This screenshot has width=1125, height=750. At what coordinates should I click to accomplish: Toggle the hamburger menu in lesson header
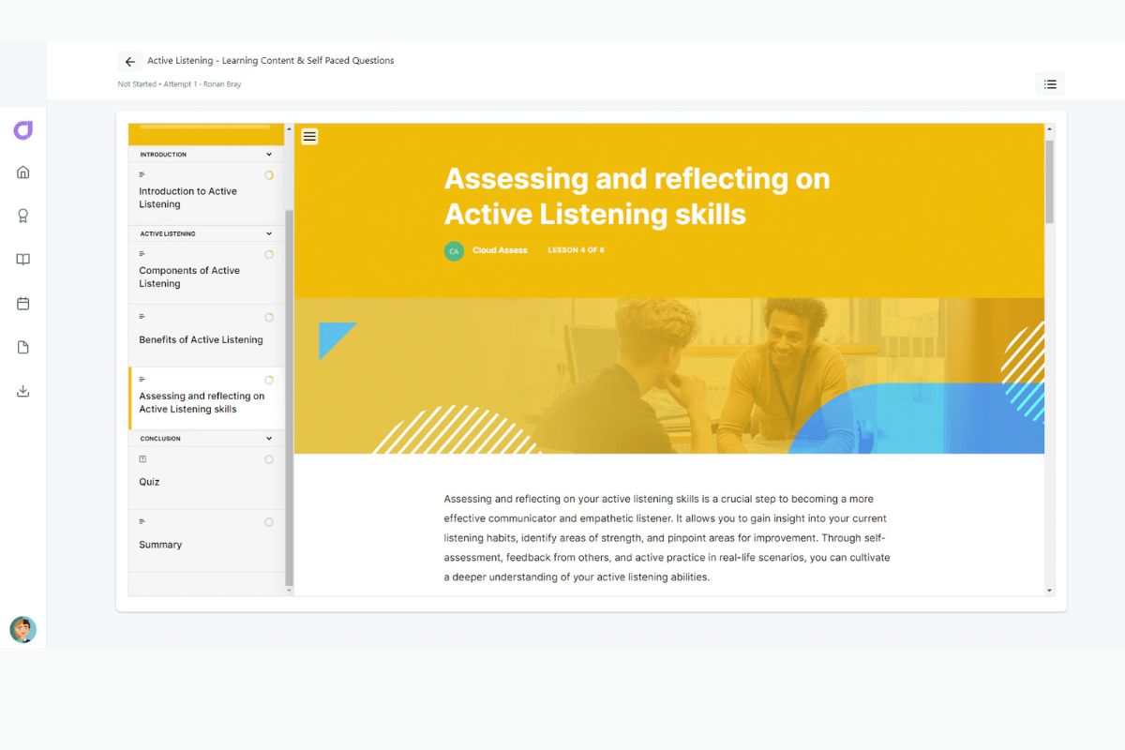pos(309,136)
